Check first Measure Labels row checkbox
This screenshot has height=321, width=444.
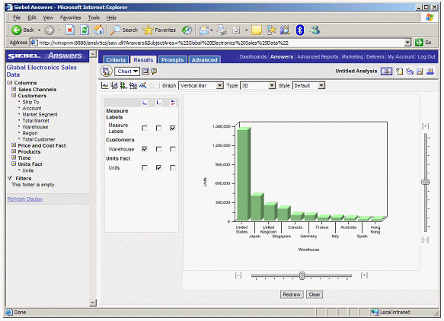(x=145, y=128)
